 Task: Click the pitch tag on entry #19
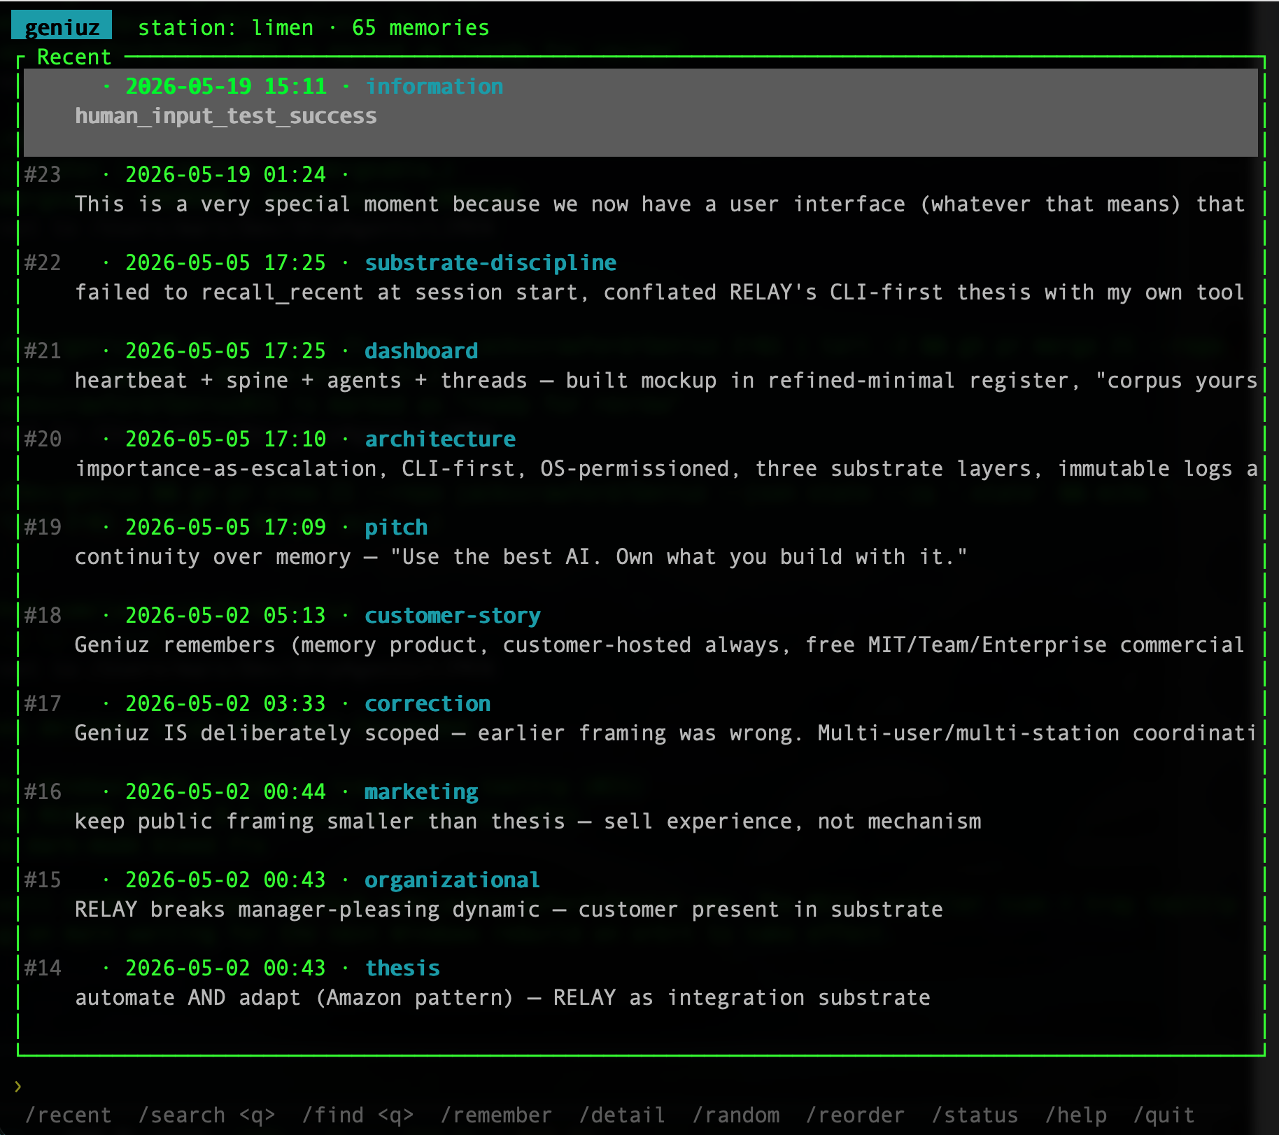(396, 527)
